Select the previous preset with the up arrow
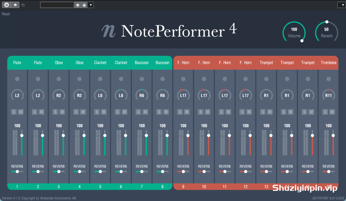346x201 pixels. click(77, 5)
